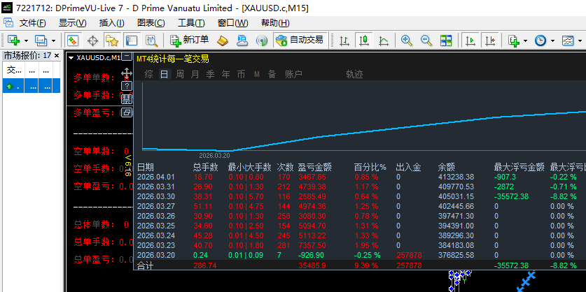Select the 综 summary tab
Image resolution: width=586 pixels, height=292 pixels.
click(148, 74)
